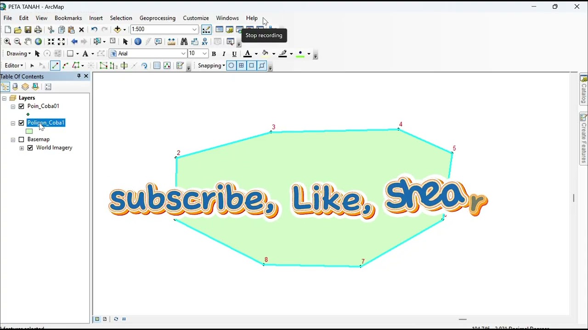
Task: Open the font size dropdown
Action: 204,54
